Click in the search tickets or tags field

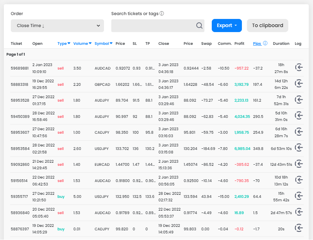pyautogui.click(x=153, y=26)
